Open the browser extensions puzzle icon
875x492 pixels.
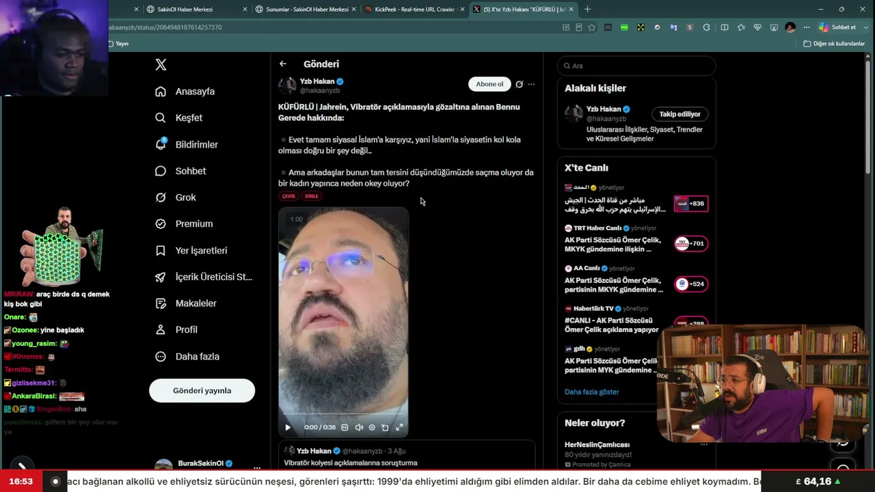coord(706,27)
